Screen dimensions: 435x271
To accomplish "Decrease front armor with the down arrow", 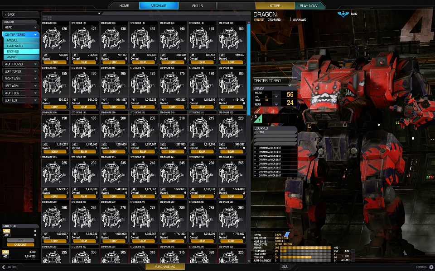I will (276, 97).
